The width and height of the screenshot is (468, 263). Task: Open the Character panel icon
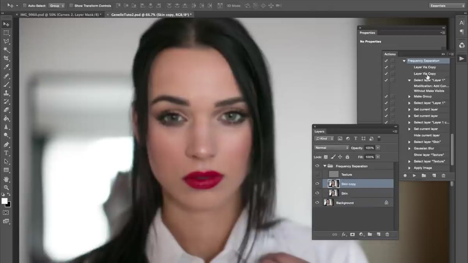click(x=462, y=23)
